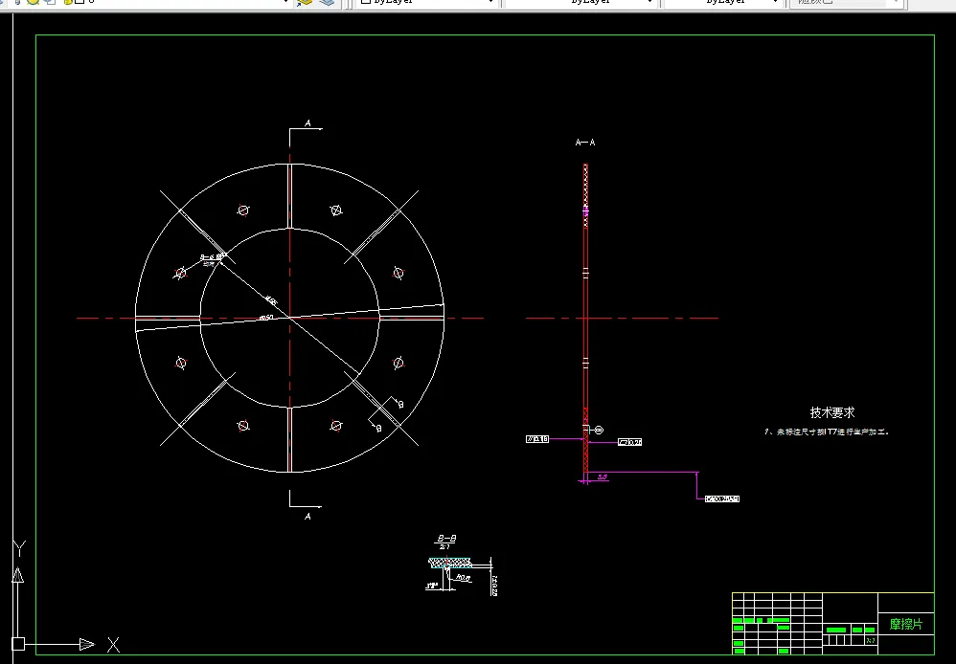Select the geometric tolerance frame left of section
The width and height of the screenshot is (956, 664).
tap(537, 439)
